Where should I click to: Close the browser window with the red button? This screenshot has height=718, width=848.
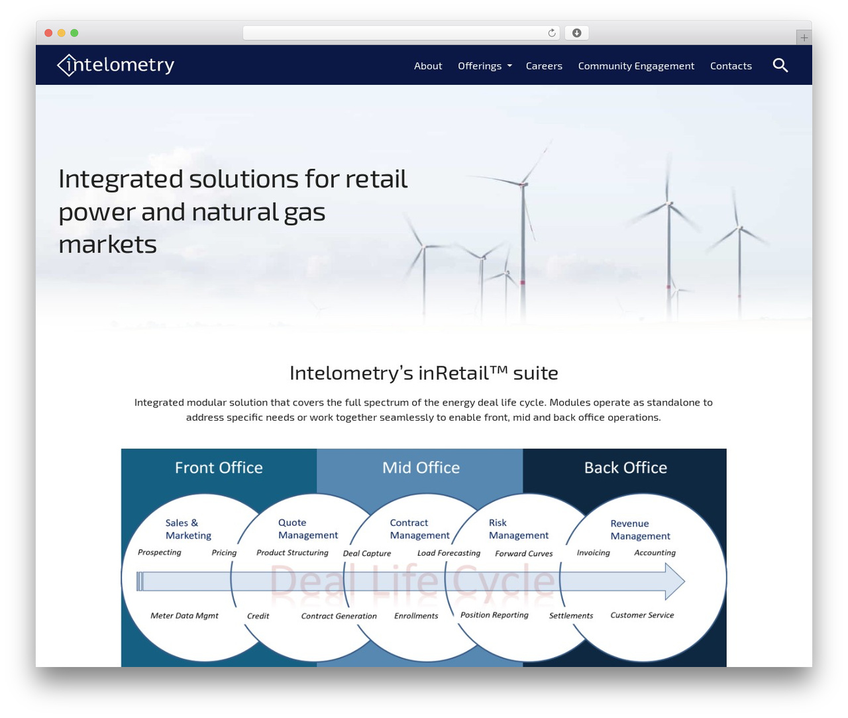click(48, 33)
